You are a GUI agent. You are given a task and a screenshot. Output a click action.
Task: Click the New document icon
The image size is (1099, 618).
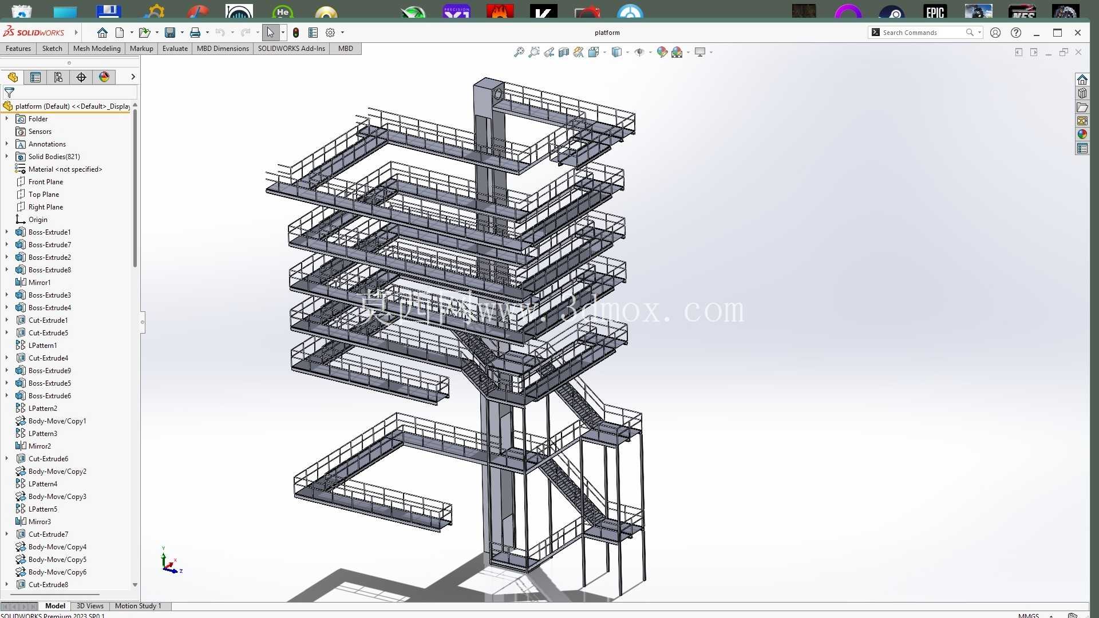[120, 33]
